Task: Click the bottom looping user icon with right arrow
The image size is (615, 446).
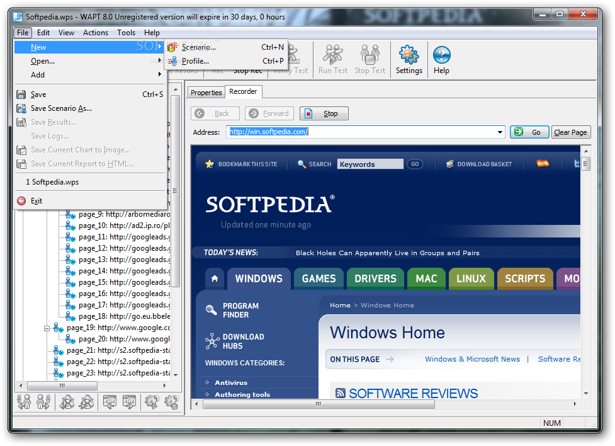Action: coord(86,402)
